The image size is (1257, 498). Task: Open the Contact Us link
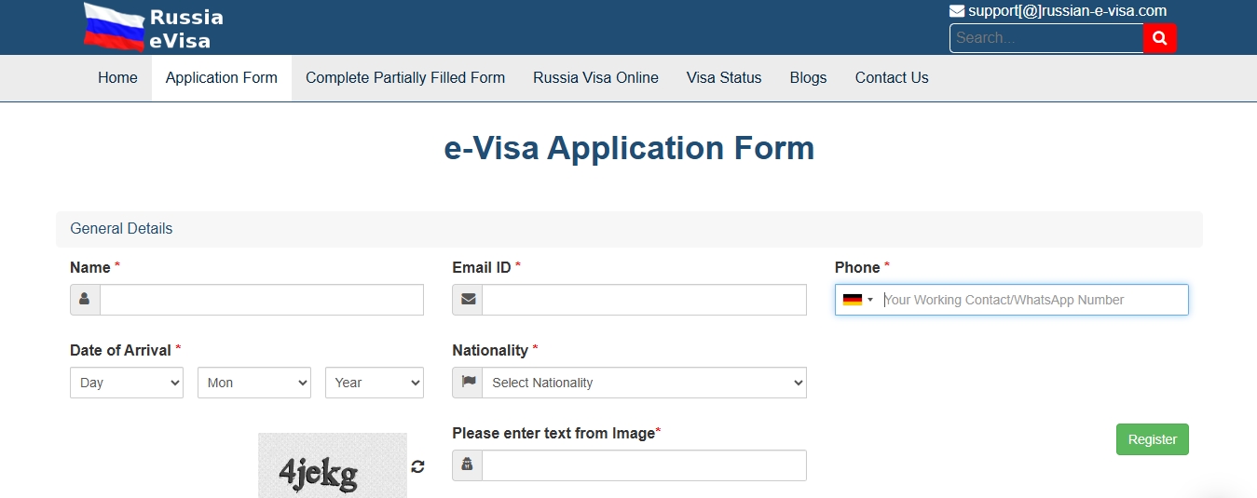(892, 78)
